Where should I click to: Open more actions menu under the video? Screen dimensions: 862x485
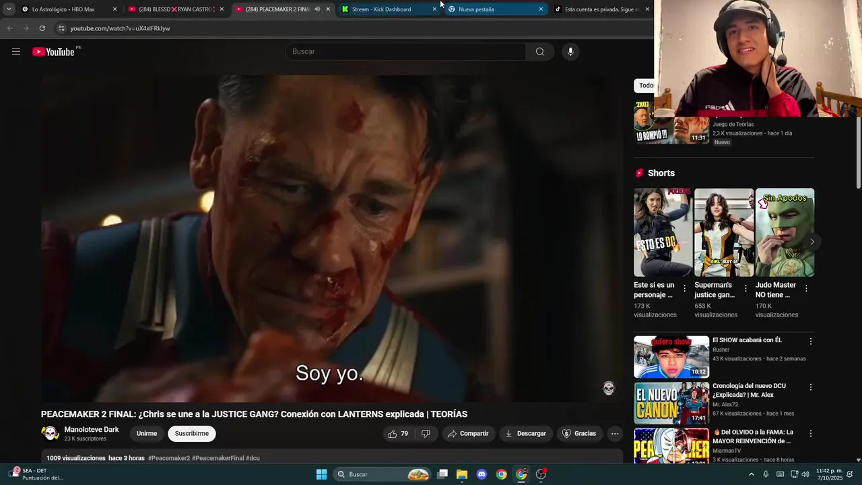(x=615, y=434)
